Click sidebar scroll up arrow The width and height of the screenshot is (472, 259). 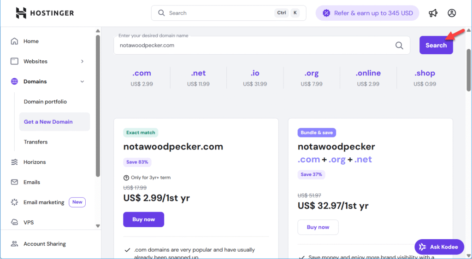click(x=98, y=31)
